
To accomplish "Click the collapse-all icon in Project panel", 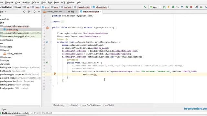I will tap(29, 12).
